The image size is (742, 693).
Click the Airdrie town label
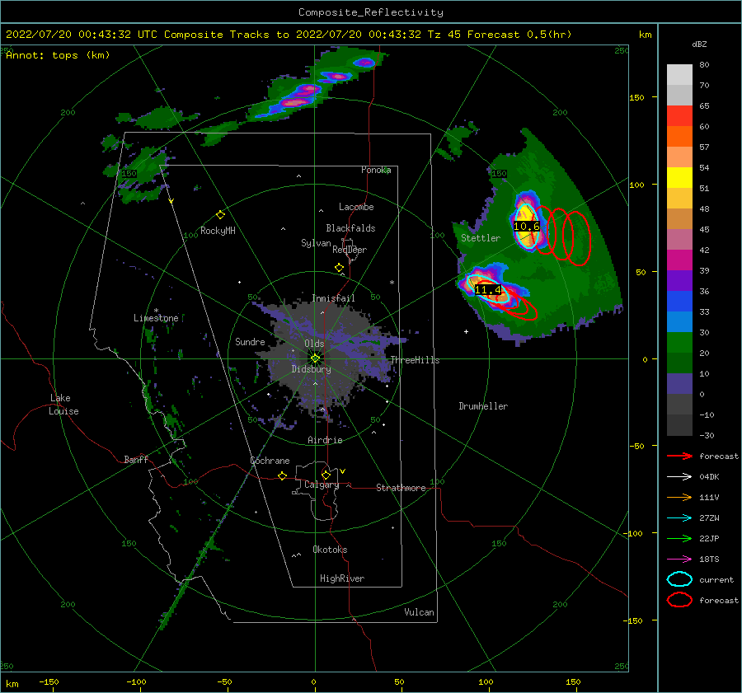(325, 440)
